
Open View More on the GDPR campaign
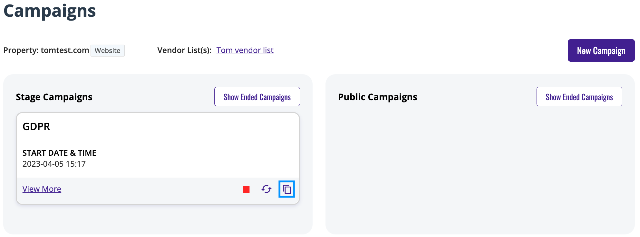[x=42, y=189]
